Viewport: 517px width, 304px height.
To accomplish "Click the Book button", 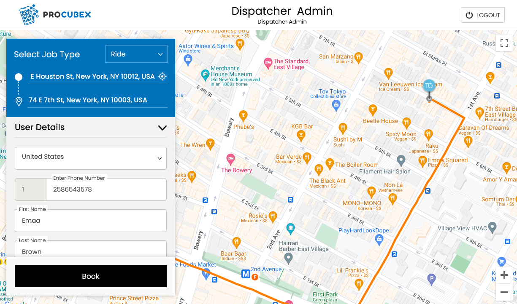I will coord(91,276).
